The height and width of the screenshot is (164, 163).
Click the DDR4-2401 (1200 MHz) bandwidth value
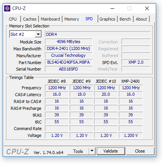(69, 48)
